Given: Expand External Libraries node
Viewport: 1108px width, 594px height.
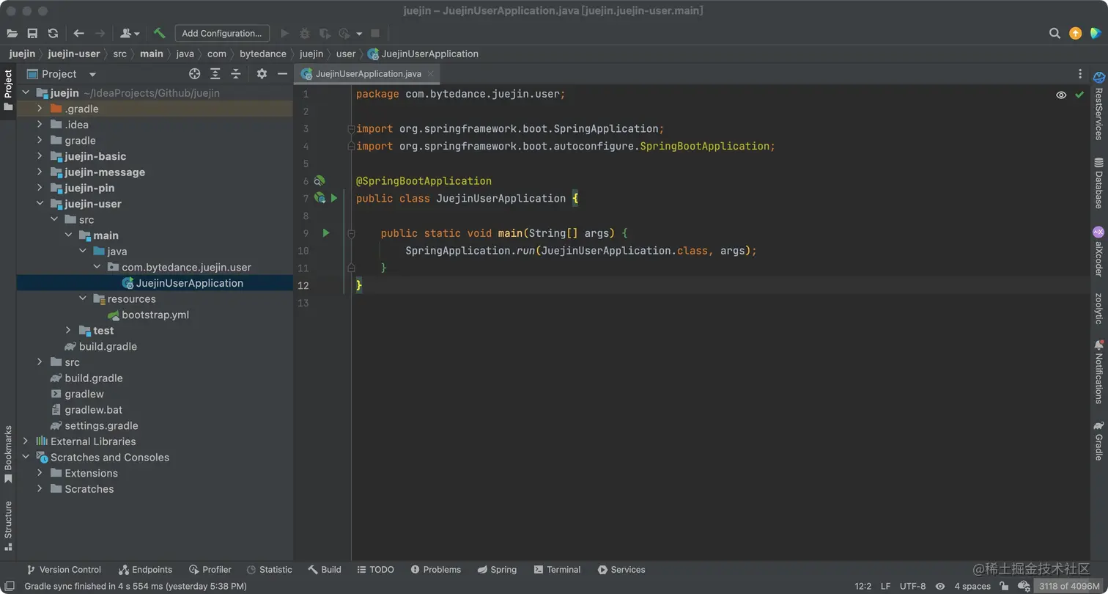Looking at the screenshot, I should click(26, 441).
